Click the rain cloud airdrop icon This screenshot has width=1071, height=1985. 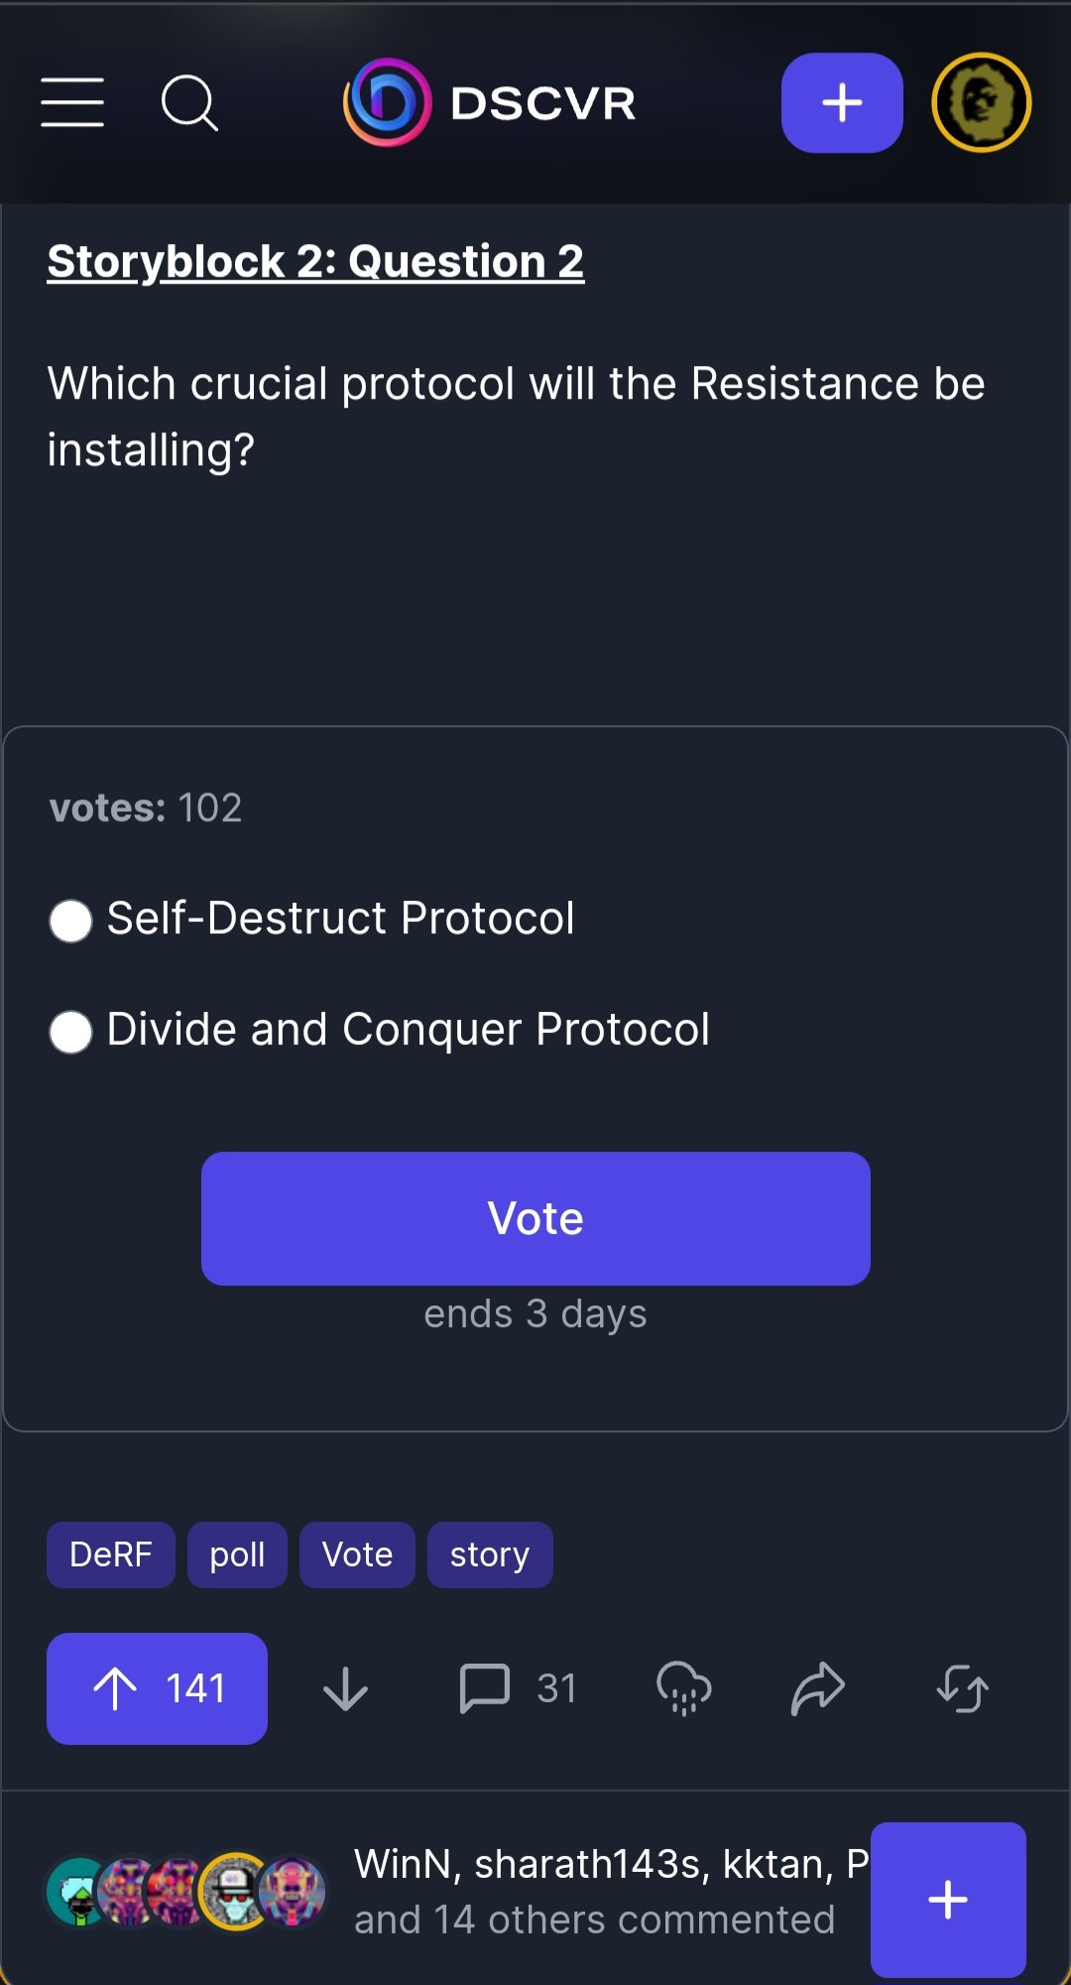(x=684, y=1688)
